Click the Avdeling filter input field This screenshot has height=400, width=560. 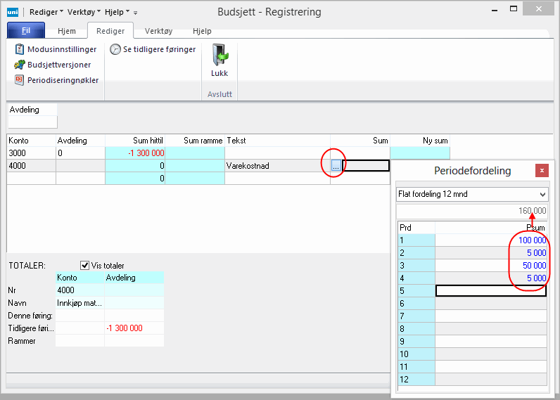(x=32, y=122)
